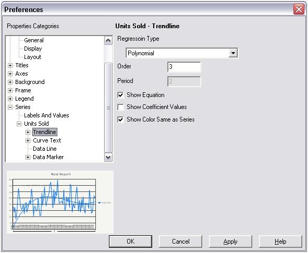
Task: Expand the Legend plus icon
Action: tap(10, 99)
